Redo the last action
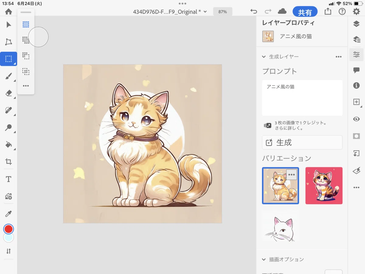The image size is (365, 274). click(x=268, y=12)
